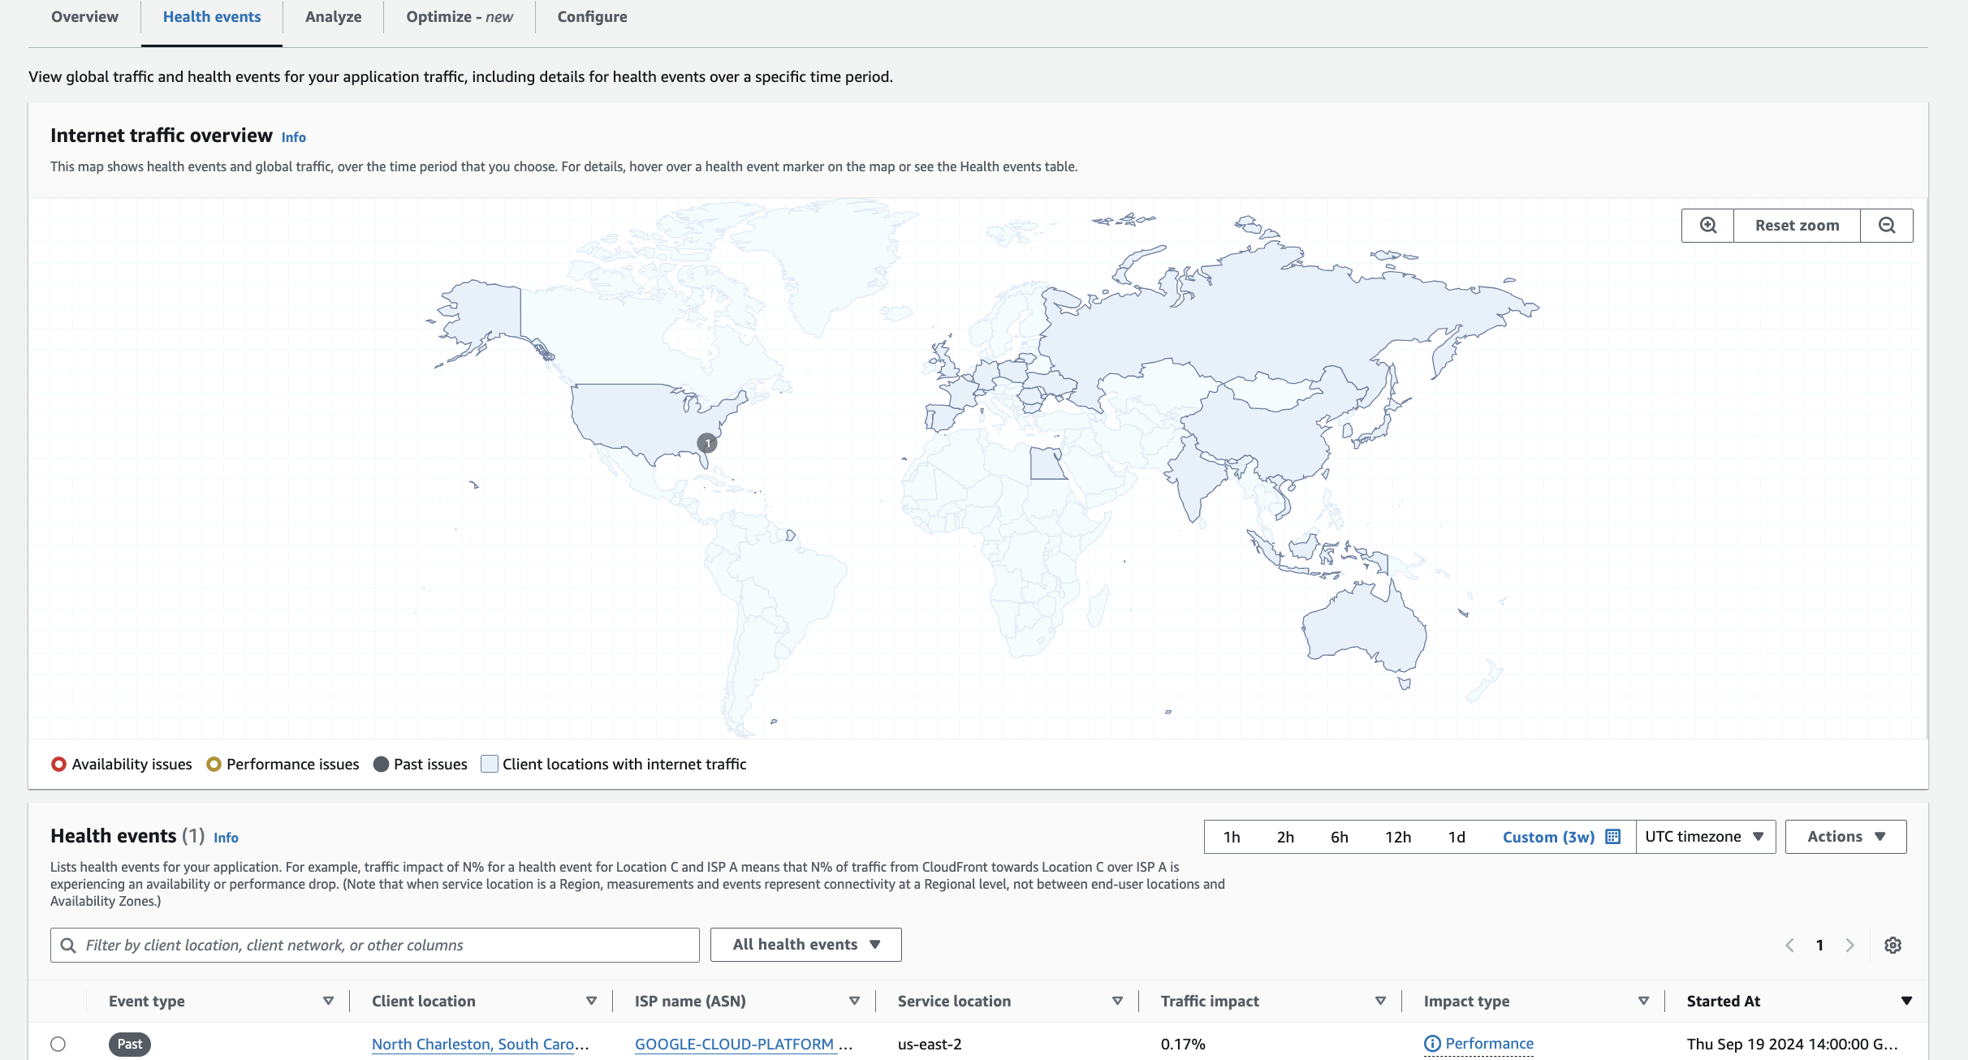Select the 1h time range

click(x=1232, y=837)
